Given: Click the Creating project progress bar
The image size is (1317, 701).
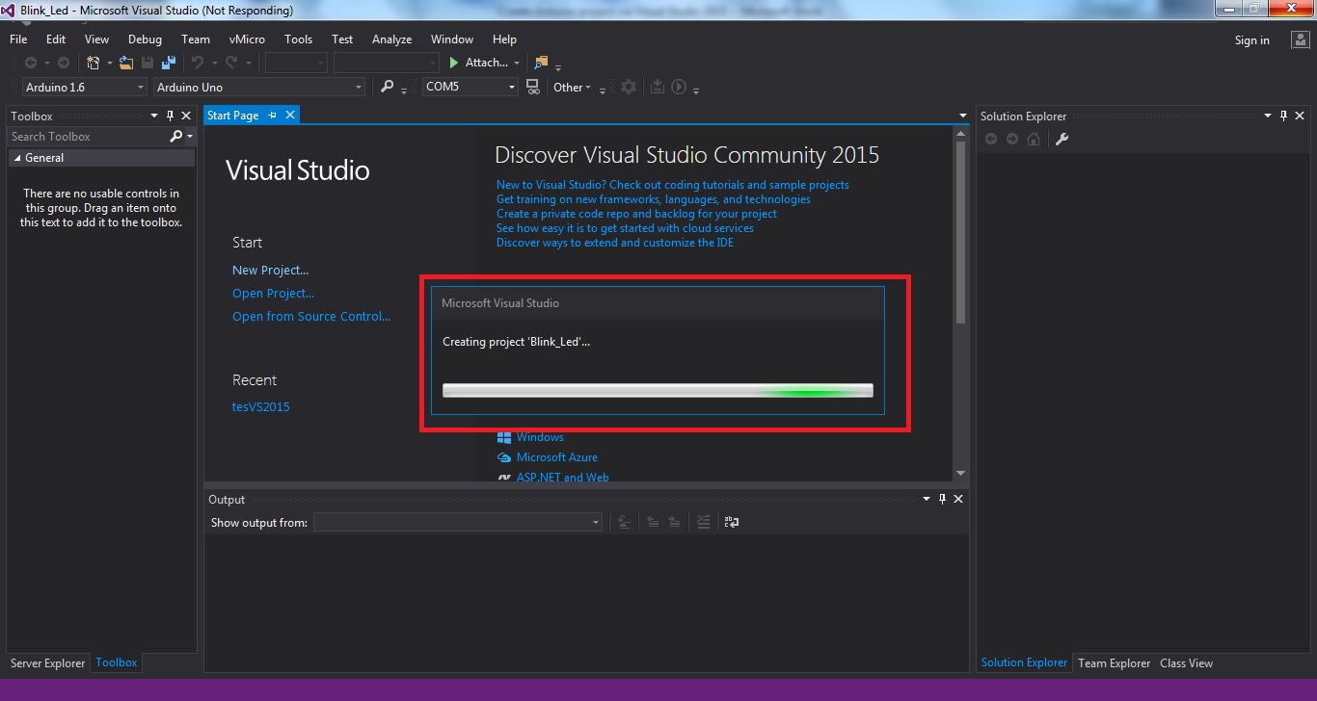Looking at the screenshot, I should point(658,390).
